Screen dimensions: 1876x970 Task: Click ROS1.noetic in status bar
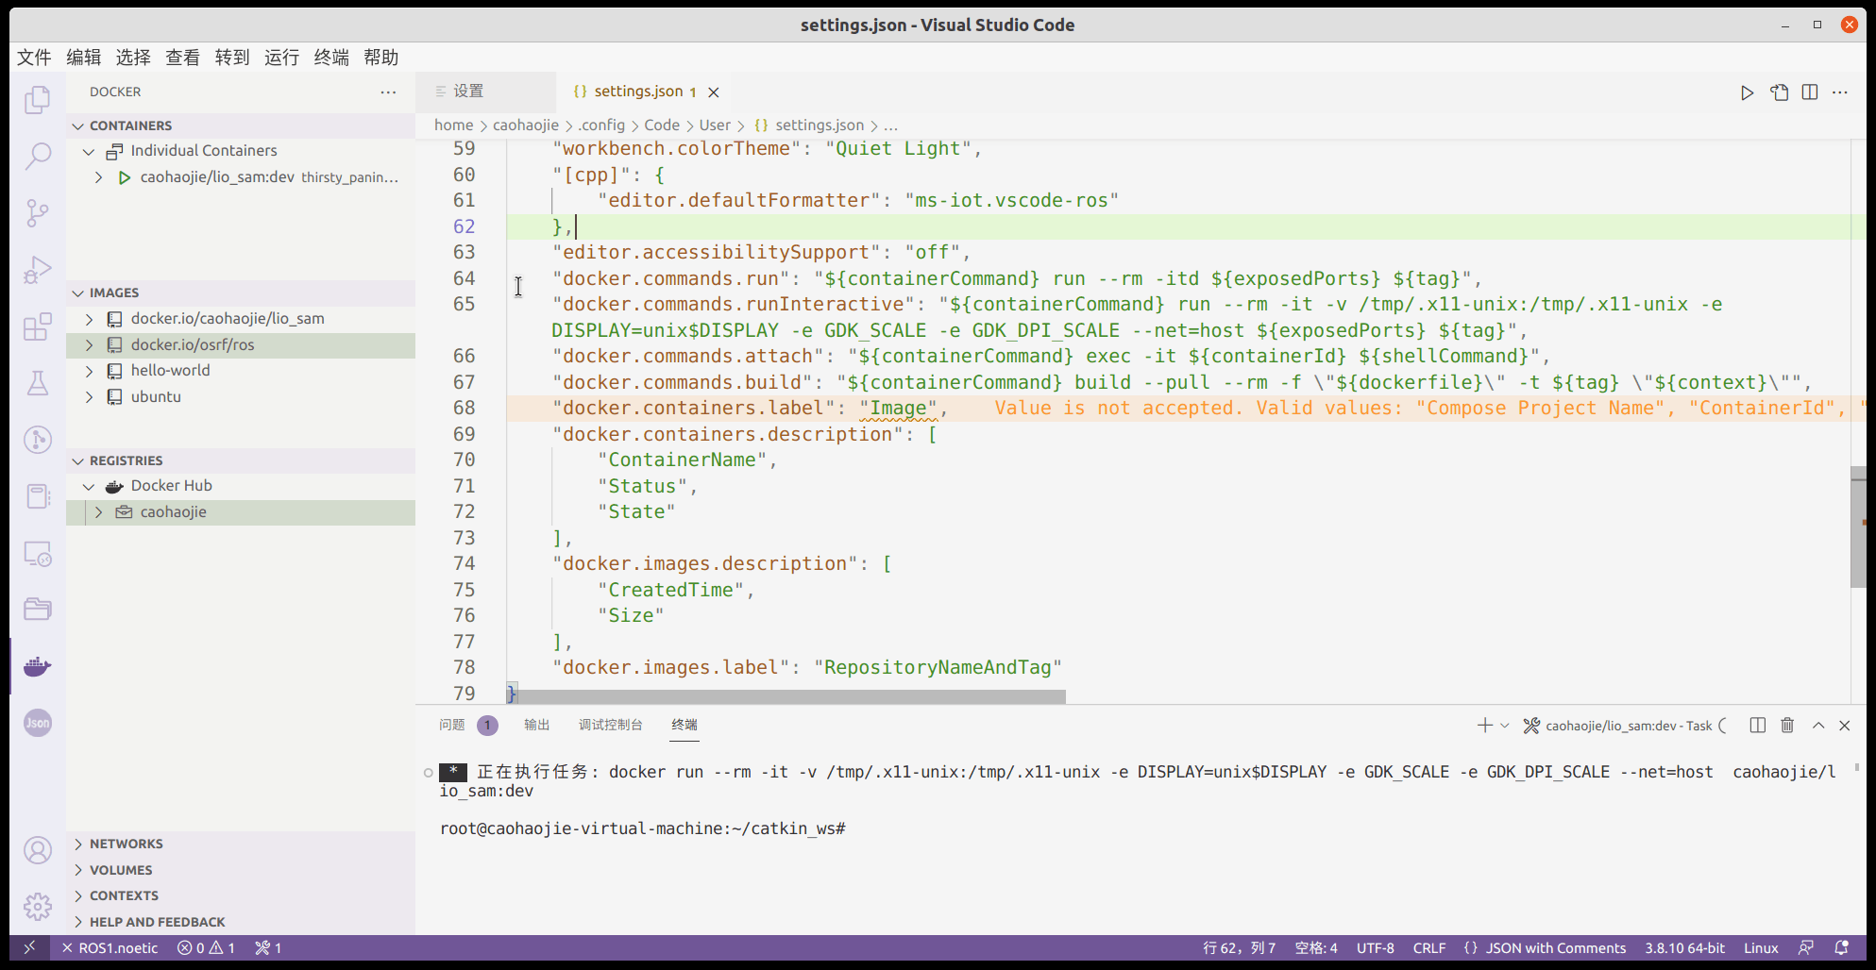tap(110, 947)
